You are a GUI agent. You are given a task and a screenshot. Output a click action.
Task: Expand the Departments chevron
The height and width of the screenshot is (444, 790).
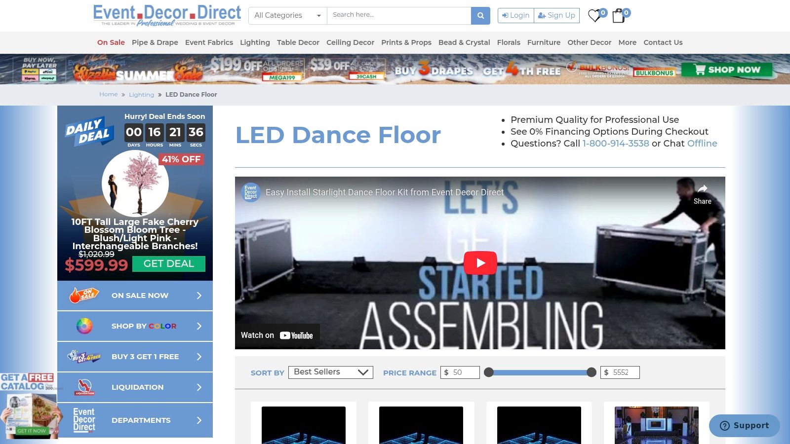tap(199, 420)
